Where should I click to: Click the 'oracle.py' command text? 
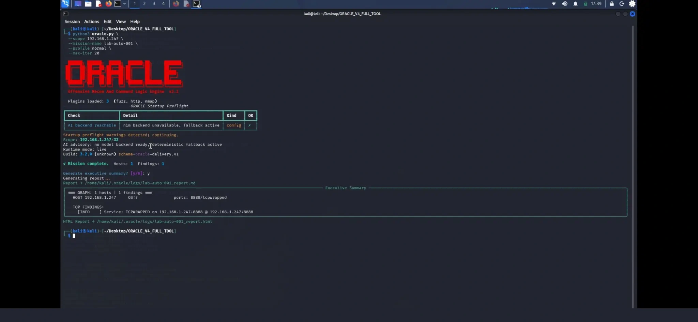pos(103,34)
